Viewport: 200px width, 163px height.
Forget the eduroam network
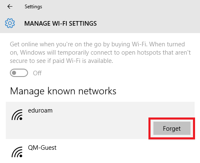pyautogui.click(x=172, y=128)
